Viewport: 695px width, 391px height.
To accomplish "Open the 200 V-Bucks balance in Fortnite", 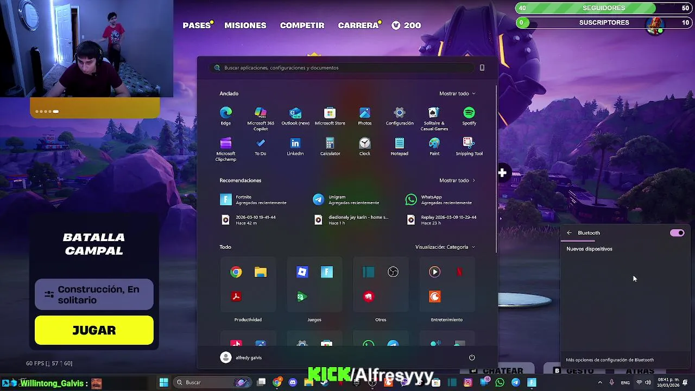I will pyautogui.click(x=406, y=25).
